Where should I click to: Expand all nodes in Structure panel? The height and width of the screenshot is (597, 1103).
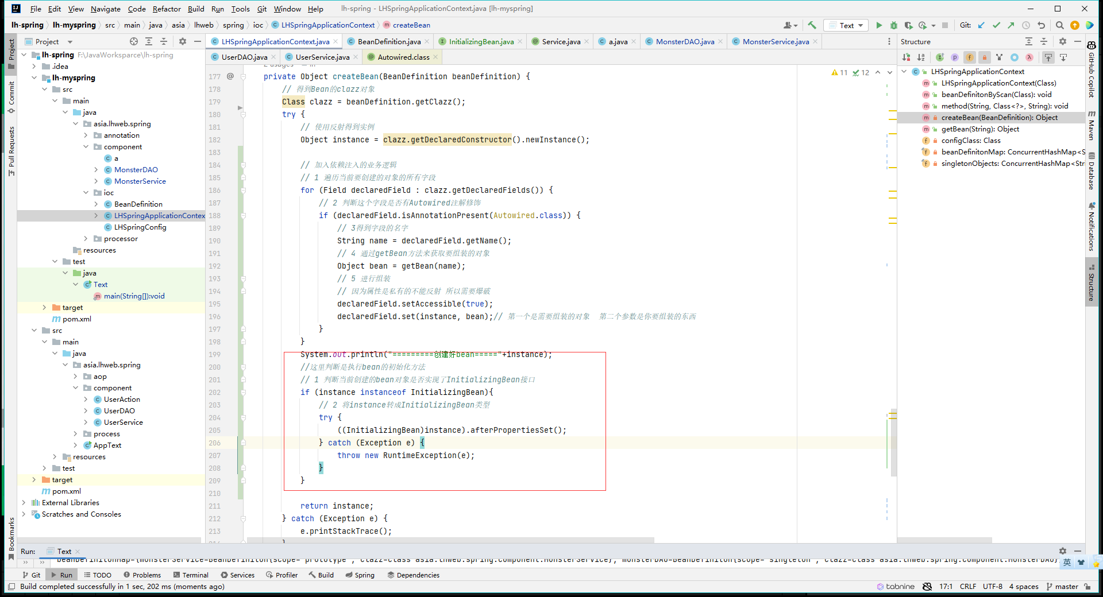click(1029, 41)
